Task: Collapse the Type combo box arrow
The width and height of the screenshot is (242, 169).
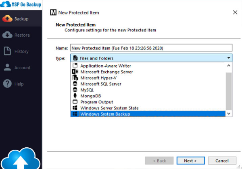Action: [x=229, y=58]
